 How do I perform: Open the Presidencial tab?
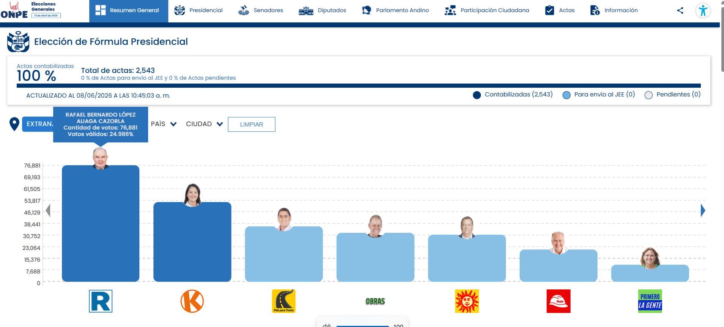click(198, 11)
